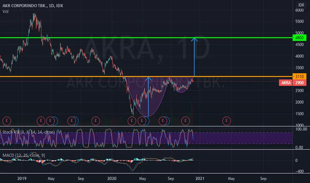
Task: Open the earnings marker below the 1500 low candle
Action: [132, 121]
